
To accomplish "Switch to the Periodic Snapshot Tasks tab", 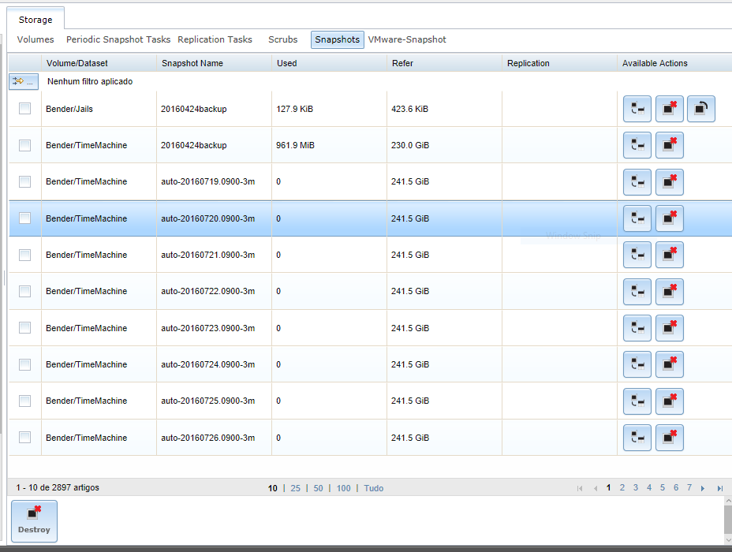I will [x=118, y=39].
